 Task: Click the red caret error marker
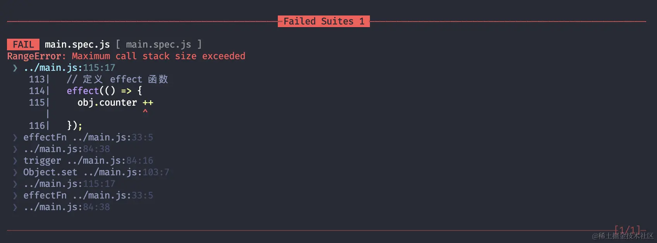pos(145,111)
